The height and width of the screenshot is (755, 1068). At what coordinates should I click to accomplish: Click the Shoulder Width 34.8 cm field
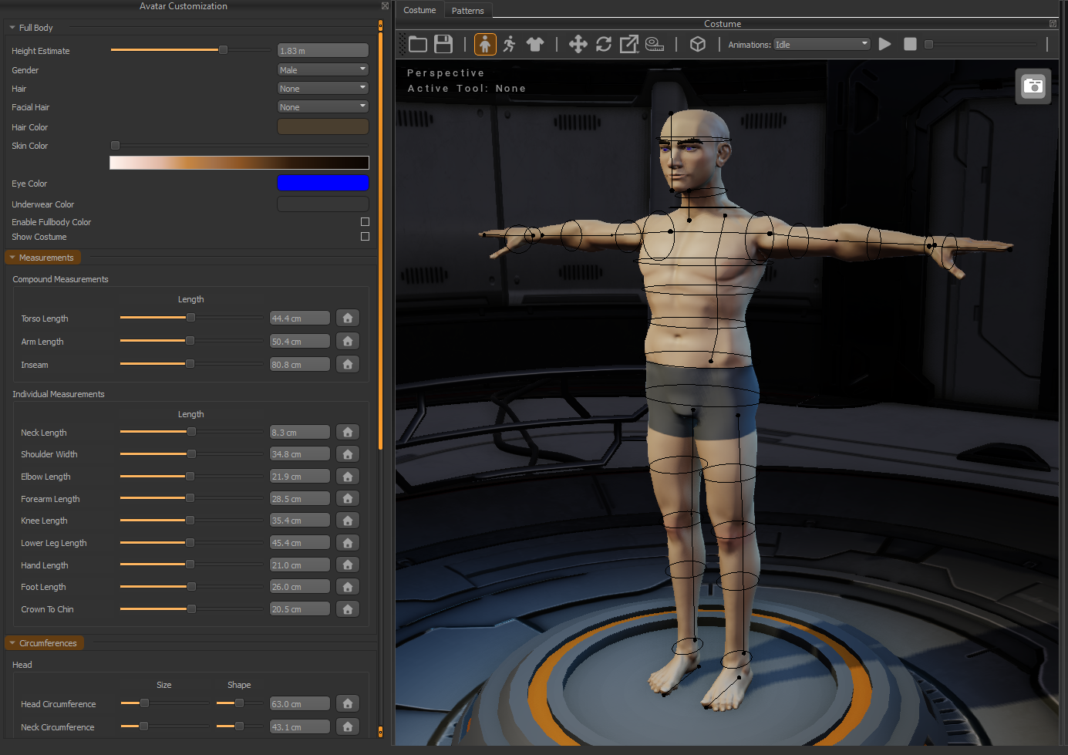(x=299, y=454)
